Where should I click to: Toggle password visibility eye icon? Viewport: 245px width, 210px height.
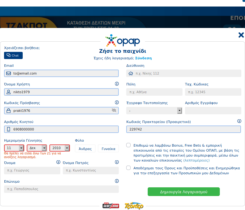114,110
